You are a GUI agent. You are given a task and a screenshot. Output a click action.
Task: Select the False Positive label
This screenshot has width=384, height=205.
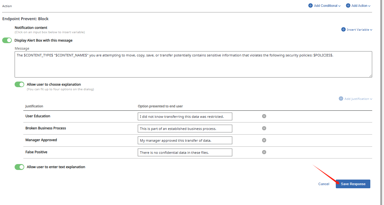point(36,152)
